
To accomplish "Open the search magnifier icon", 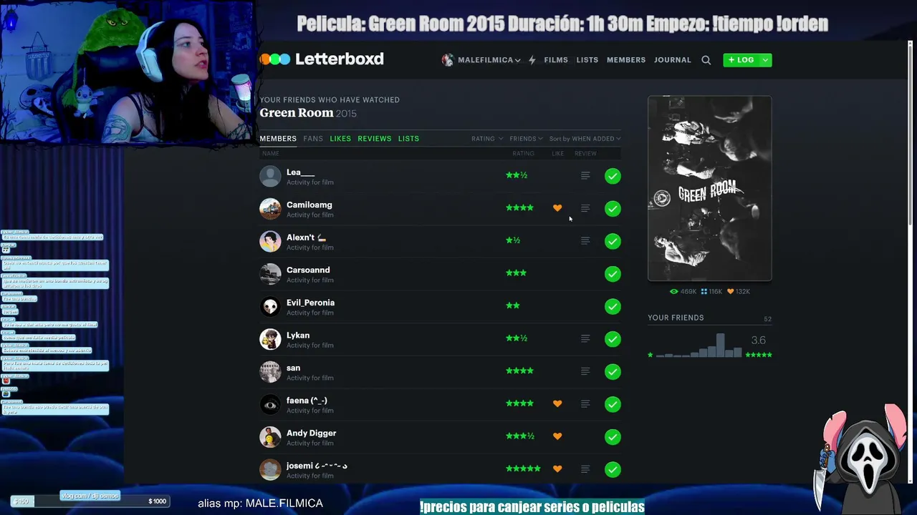I will tap(706, 60).
